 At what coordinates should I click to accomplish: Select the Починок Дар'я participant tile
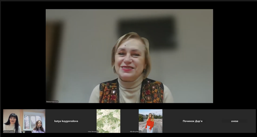pyautogui.click(x=192, y=121)
